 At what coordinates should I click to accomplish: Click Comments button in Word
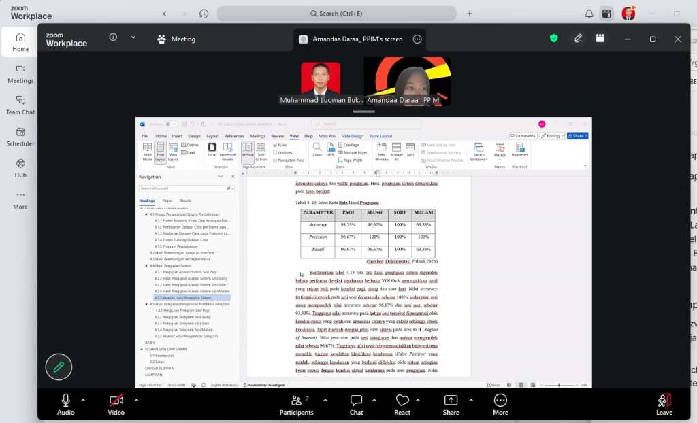(523, 136)
